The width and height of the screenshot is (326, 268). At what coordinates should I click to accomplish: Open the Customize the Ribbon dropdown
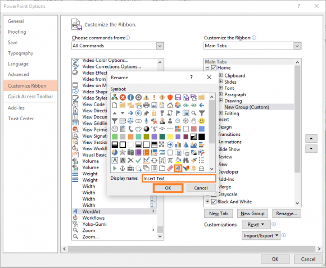(252, 46)
